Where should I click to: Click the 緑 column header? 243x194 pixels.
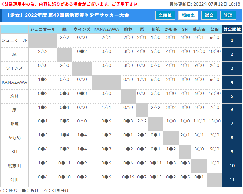(64, 30)
